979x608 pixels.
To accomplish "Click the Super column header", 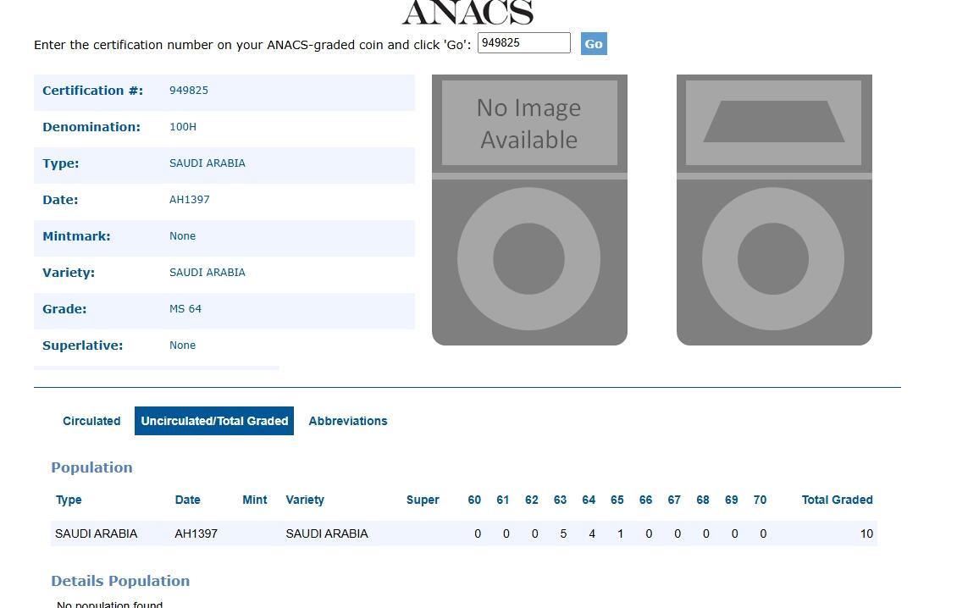I will pyautogui.click(x=423, y=500).
